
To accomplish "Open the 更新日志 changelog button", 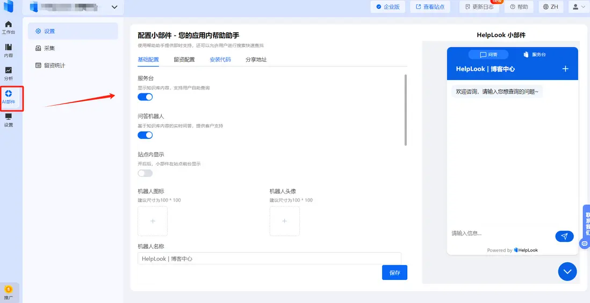I will [479, 7].
